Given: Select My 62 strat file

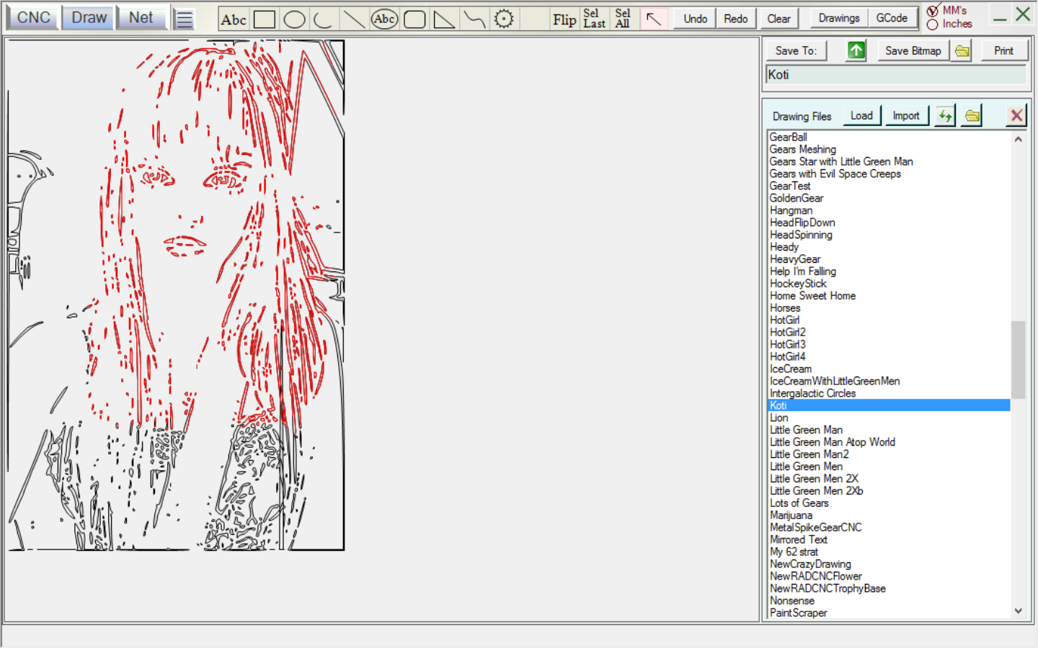Looking at the screenshot, I should (x=794, y=552).
